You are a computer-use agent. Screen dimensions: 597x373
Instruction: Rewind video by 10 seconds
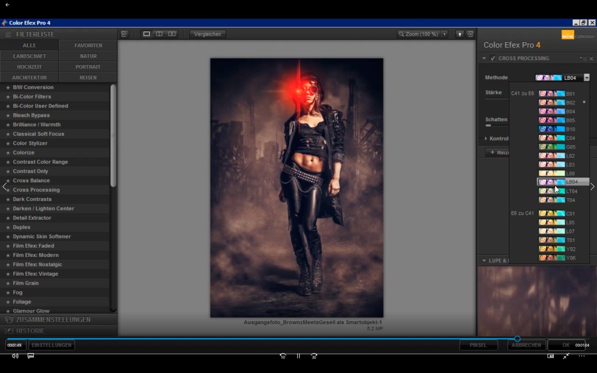[283, 356]
